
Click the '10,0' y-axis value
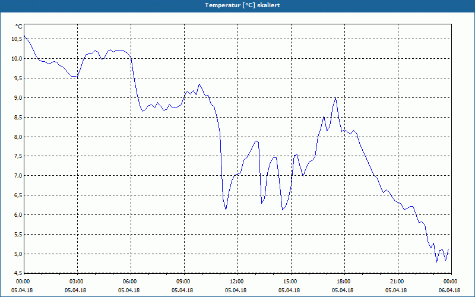click(17, 58)
